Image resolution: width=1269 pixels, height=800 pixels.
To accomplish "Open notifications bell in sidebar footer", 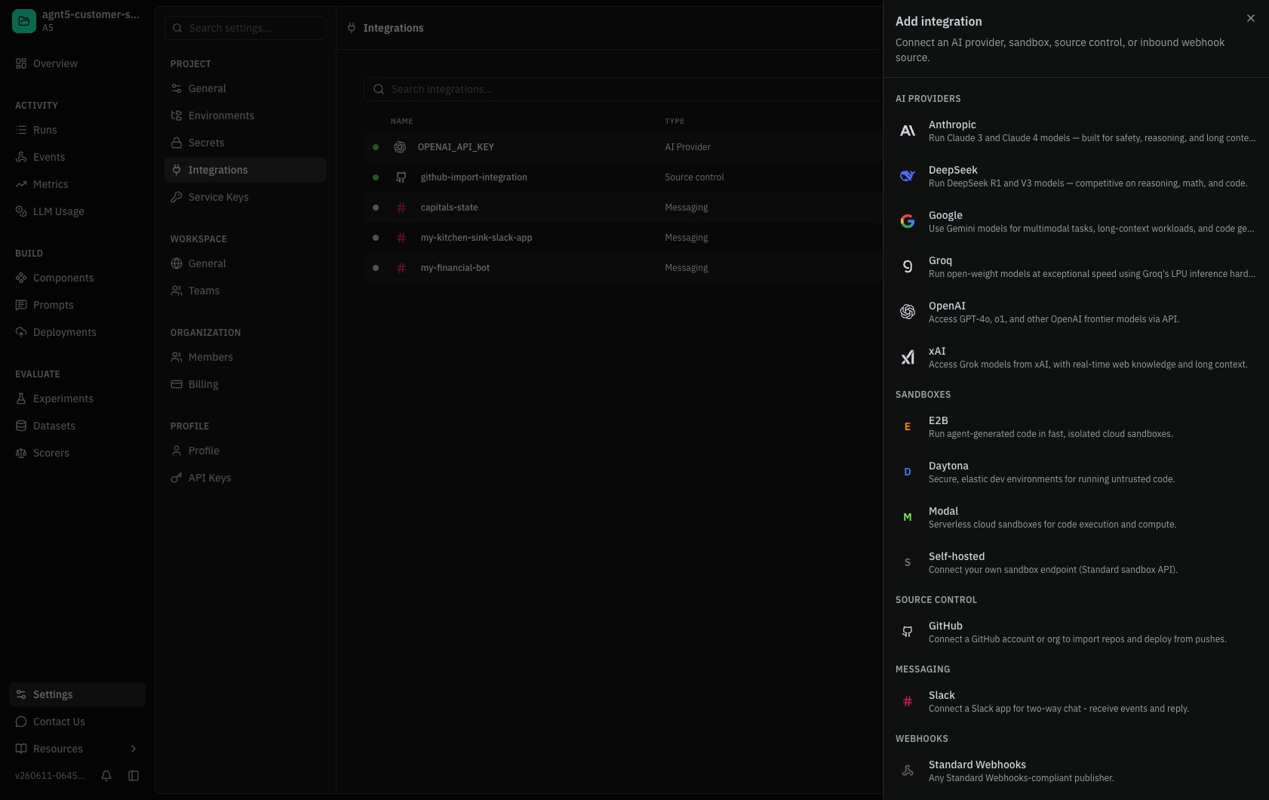I will (x=106, y=776).
